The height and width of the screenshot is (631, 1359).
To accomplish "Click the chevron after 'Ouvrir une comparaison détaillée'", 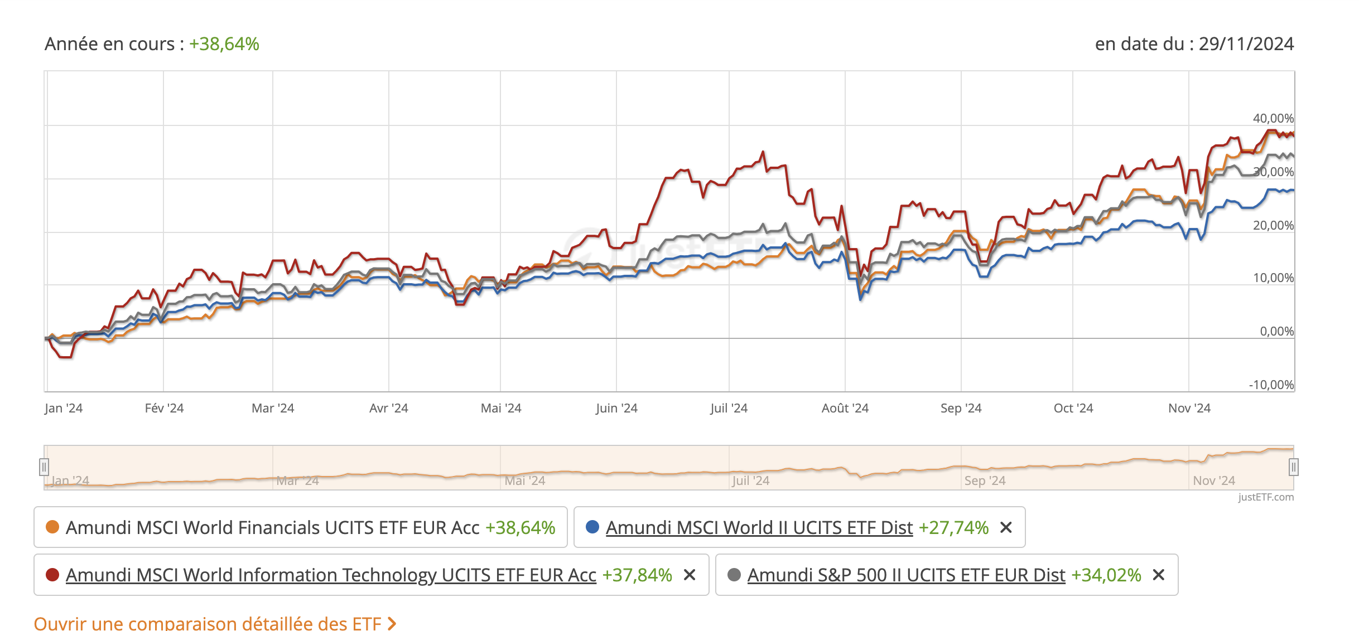I will pyautogui.click(x=392, y=623).
